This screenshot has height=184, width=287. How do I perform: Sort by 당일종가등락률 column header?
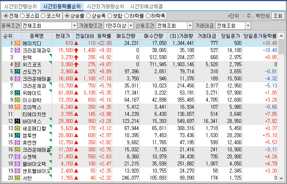point(260,36)
